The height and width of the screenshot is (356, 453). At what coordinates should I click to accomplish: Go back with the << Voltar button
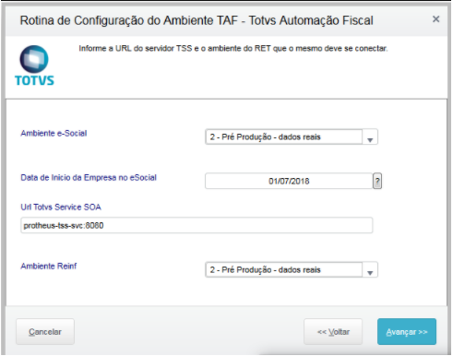[333, 331]
